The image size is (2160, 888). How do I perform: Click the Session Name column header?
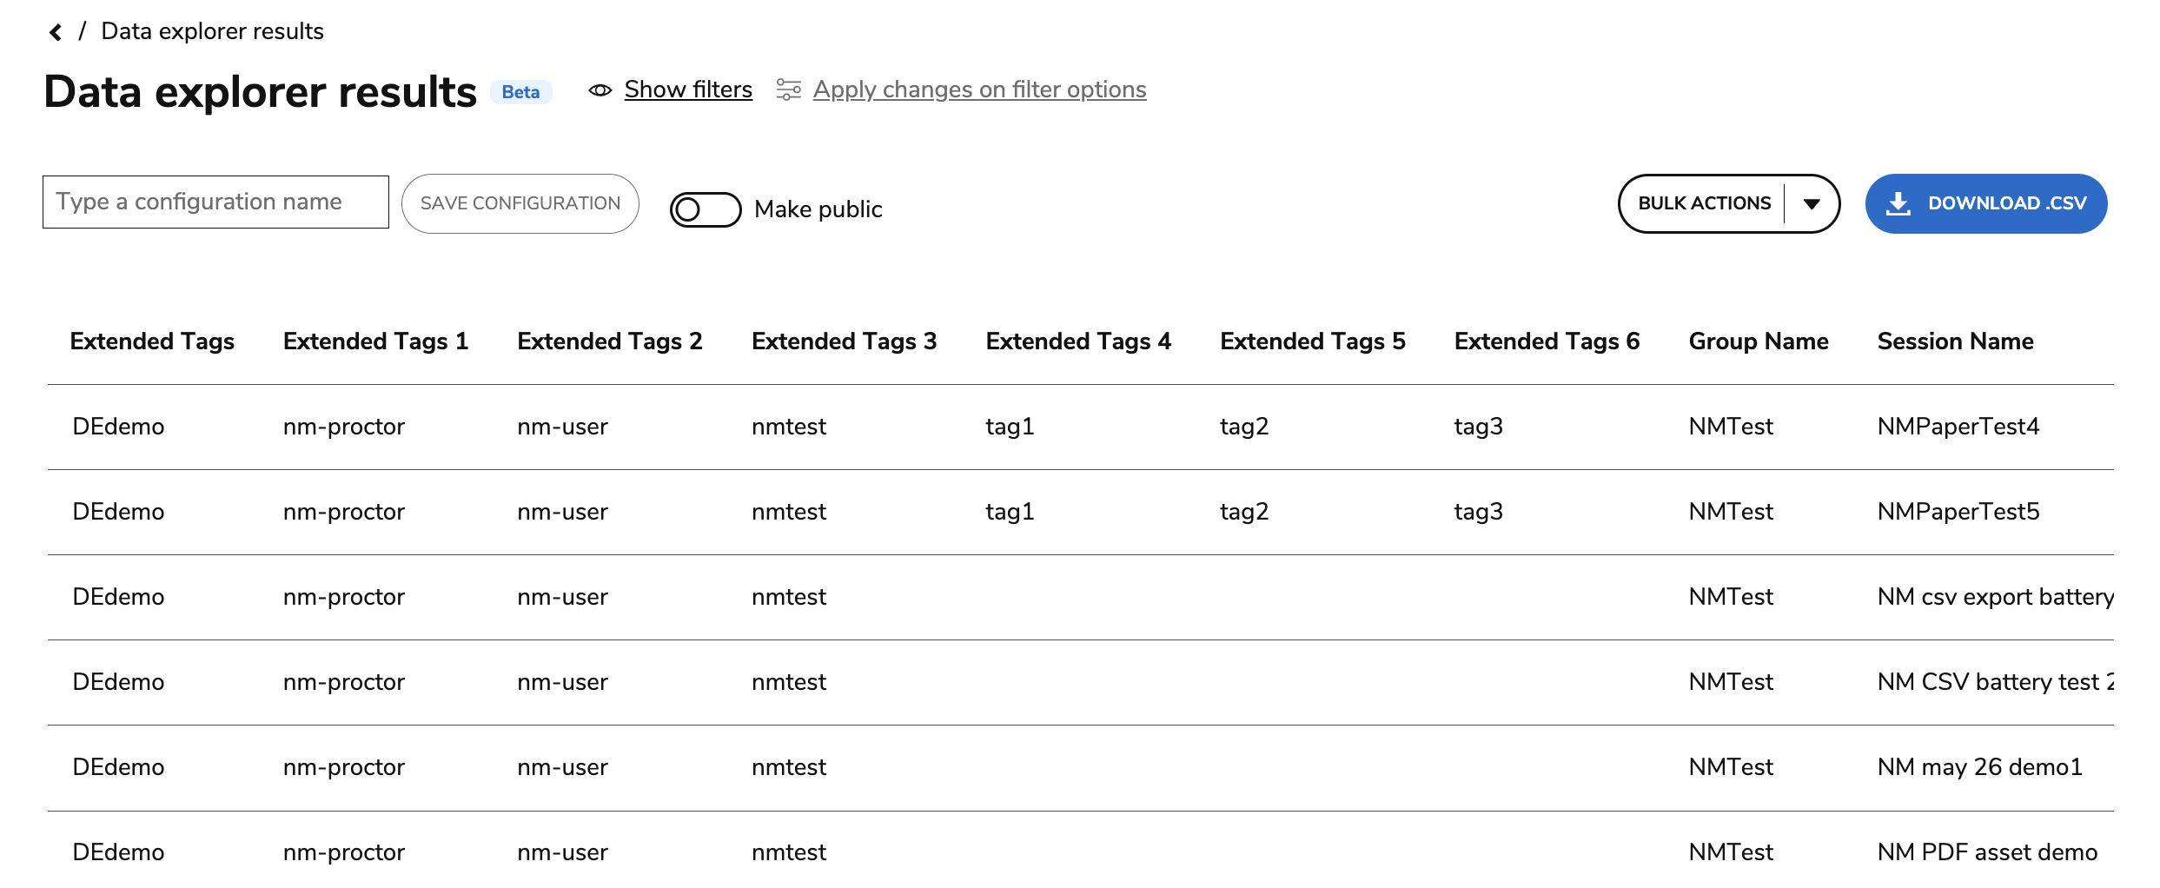[x=1955, y=341]
